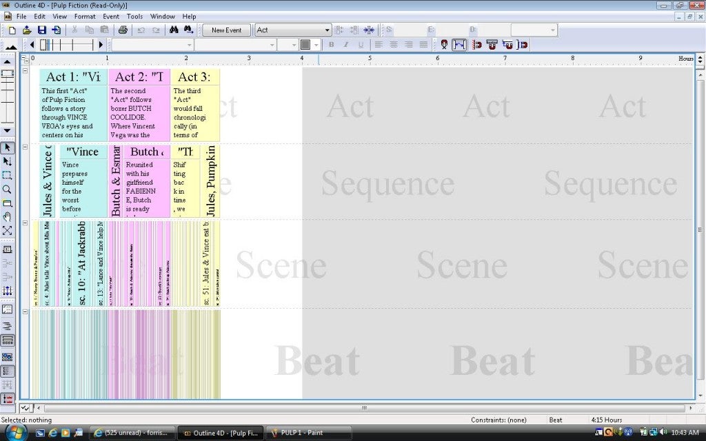Open Find with the binoculars icon
This screenshot has width=706, height=441.
pyautogui.click(x=174, y=30)
